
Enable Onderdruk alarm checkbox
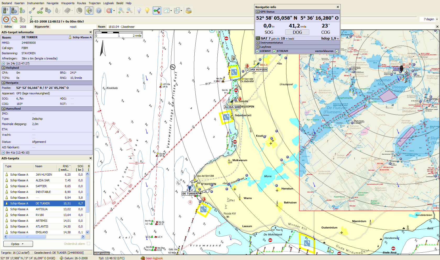point(89,244)
